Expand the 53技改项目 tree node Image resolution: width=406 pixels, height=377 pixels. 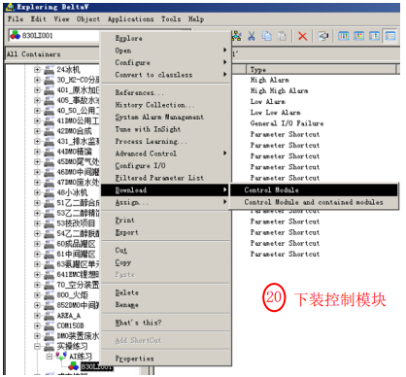coord(37,223)
